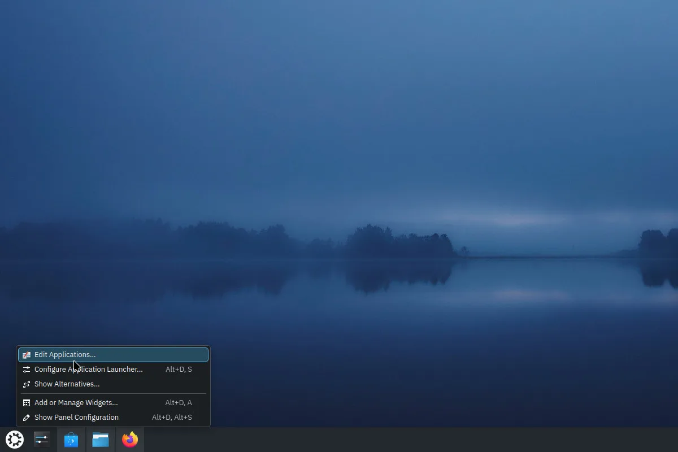Click the Add or Manage Widgets icon
The height and width of the screenshot is (452, 678).
(x=27, y=403)
